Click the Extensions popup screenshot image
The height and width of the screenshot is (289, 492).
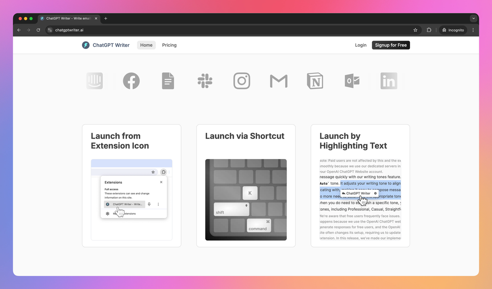[132, 200]
